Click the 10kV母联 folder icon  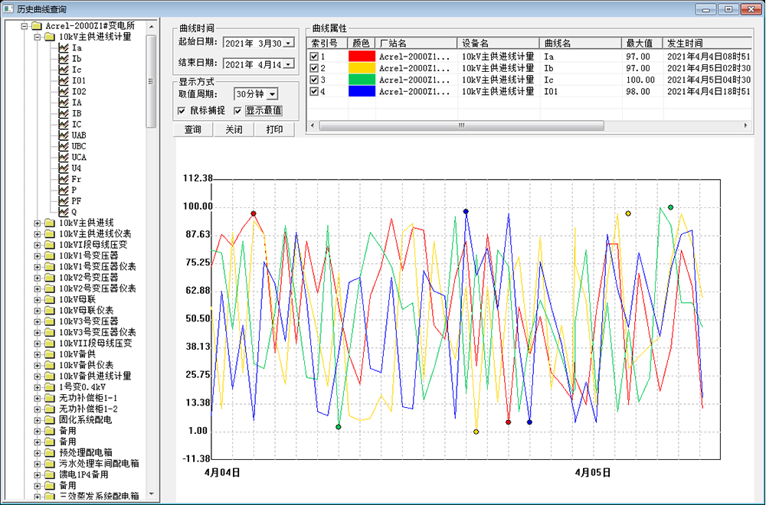(50, 300)
